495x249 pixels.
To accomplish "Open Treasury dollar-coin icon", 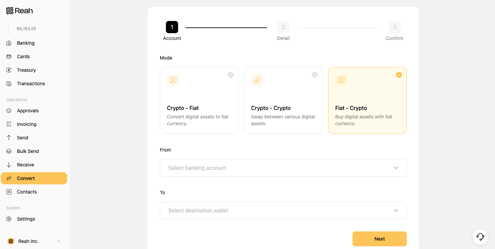I will click(x=9, y=70).
